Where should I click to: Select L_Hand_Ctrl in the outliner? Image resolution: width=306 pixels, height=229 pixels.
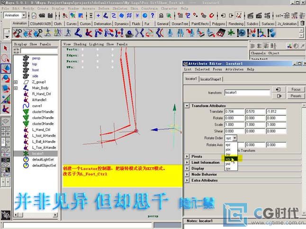pos(41,129)
